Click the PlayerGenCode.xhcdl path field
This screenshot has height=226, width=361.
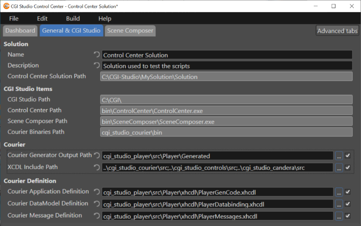tap(217, 192)
